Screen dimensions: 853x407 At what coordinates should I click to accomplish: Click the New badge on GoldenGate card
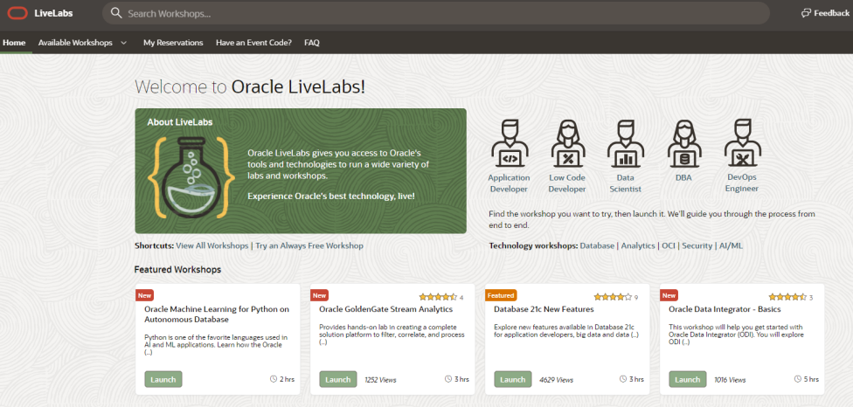point(319,295)
